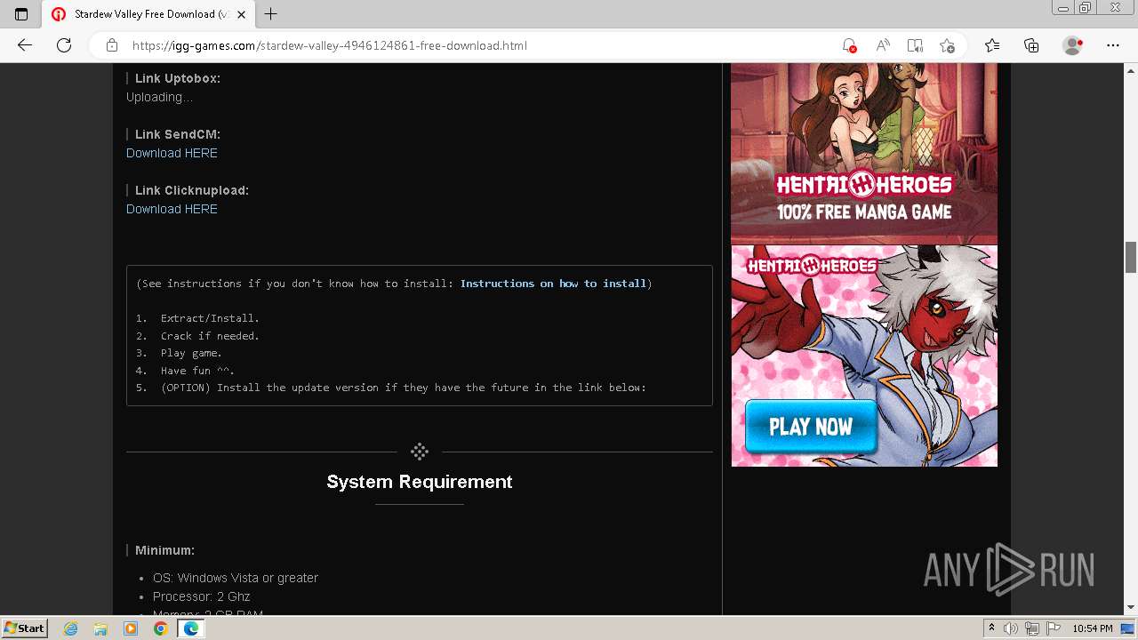Select the Link Clicknupload label
The width and height of the screenshot is (1138, 640).
pyautogui.click(x=192, y=190)
